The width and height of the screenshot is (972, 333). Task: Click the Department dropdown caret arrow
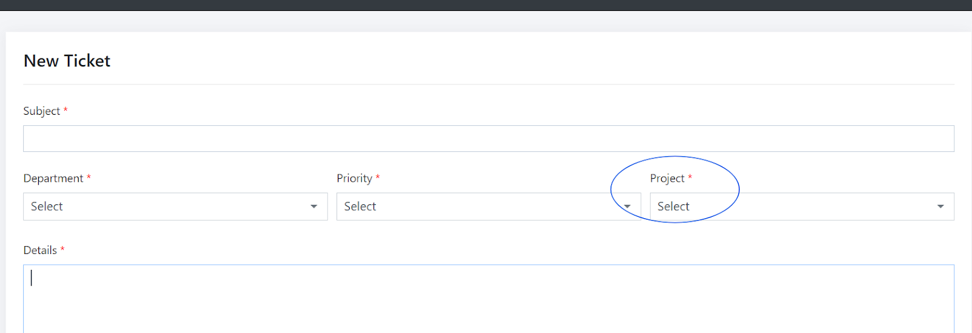click(314, 207)
